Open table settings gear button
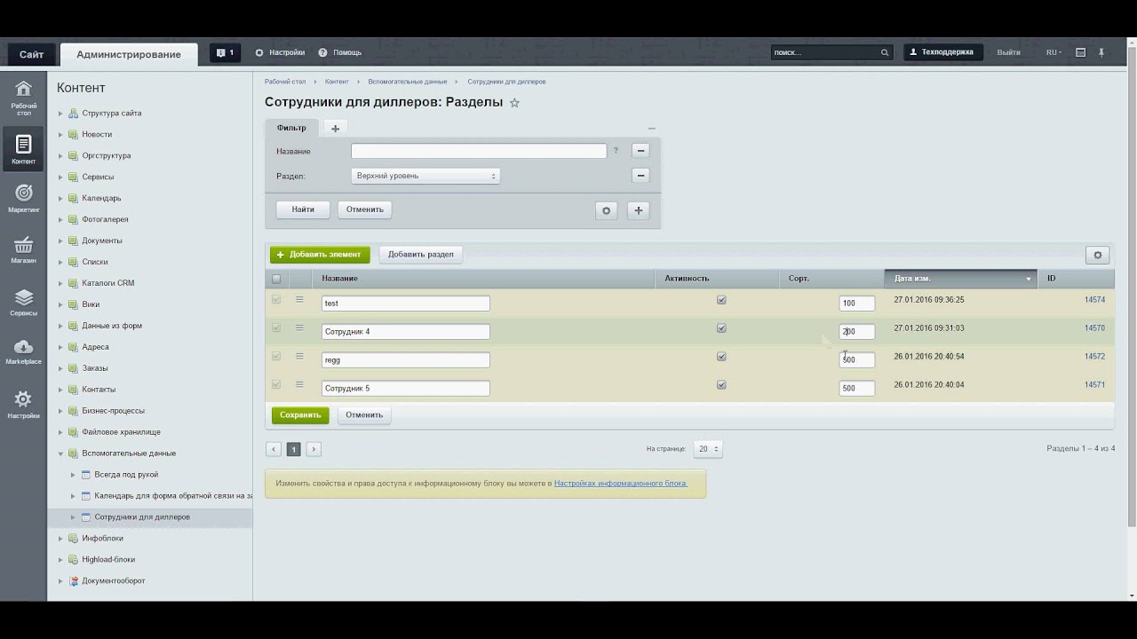 click(x=1098, y=255)
